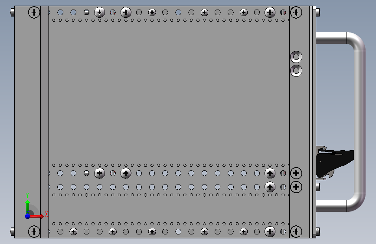
Task: Select the top-right corner Phillips screw
Action: pyautogui.click(x=296, y=12)
